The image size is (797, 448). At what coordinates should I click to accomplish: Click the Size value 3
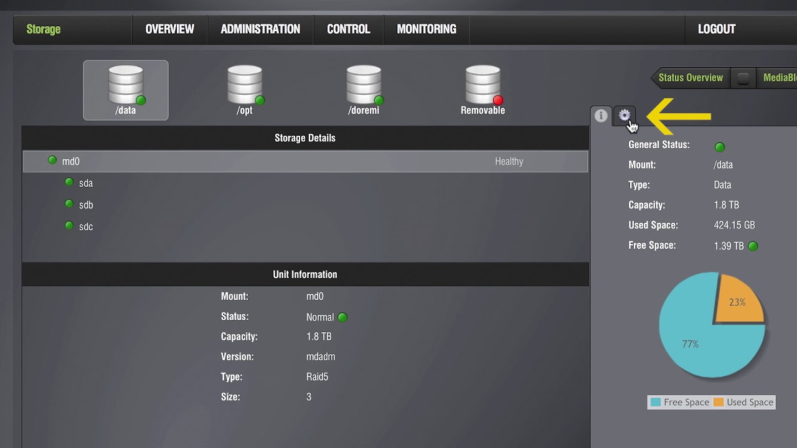tap(309, 397)
